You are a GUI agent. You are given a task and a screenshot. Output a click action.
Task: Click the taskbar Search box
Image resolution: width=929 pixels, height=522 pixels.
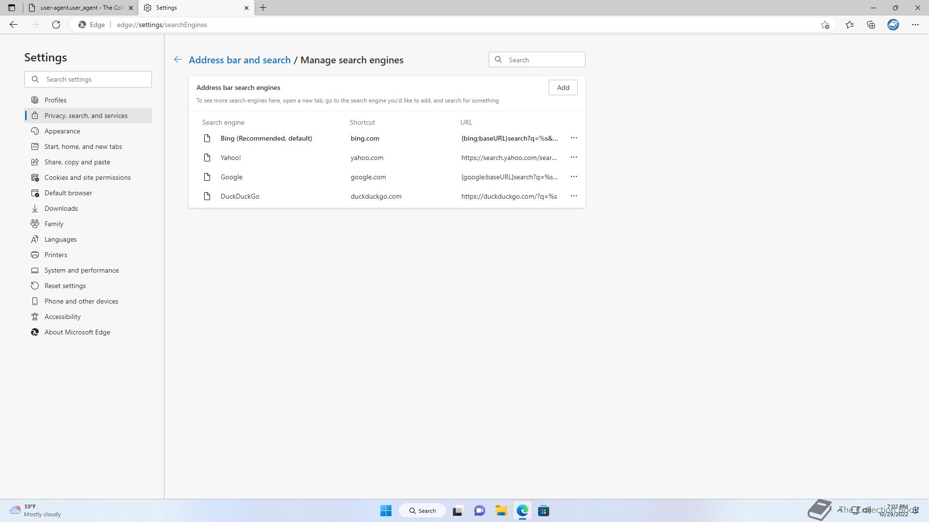coord(422,511)
